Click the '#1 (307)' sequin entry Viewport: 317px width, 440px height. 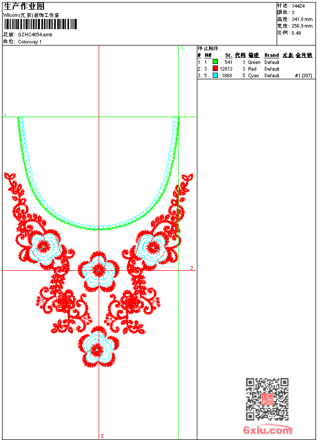304,76
